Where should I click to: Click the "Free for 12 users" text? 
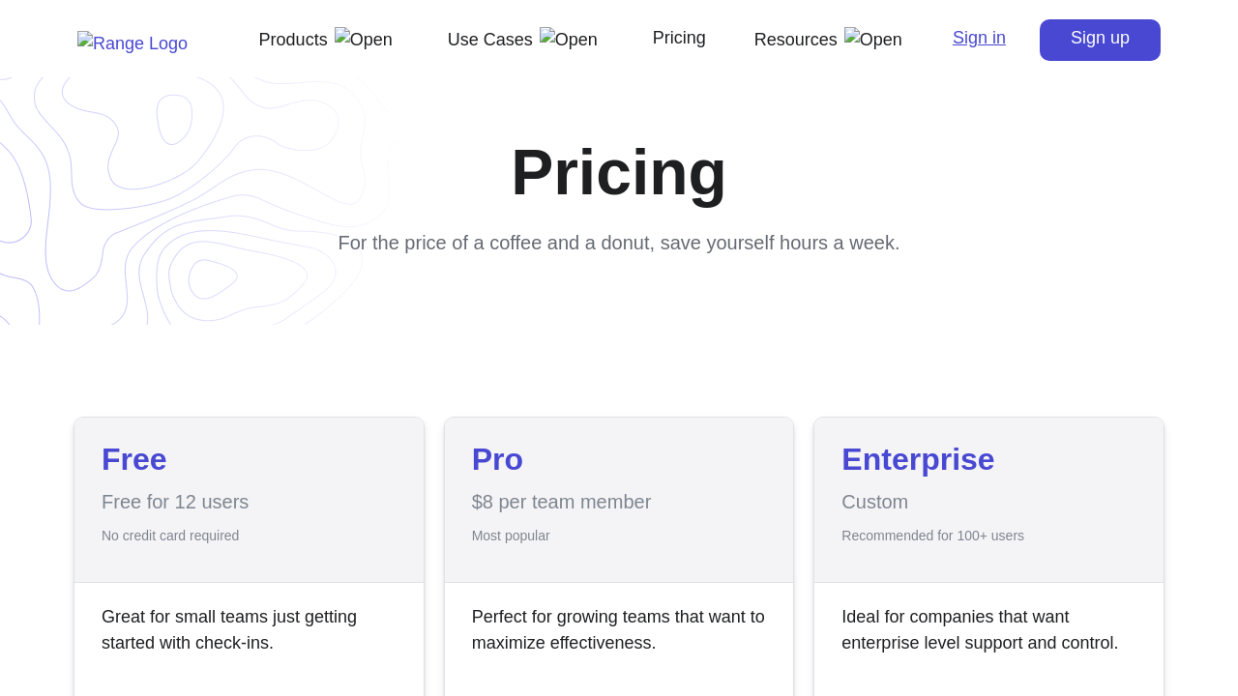coord(175,502)
